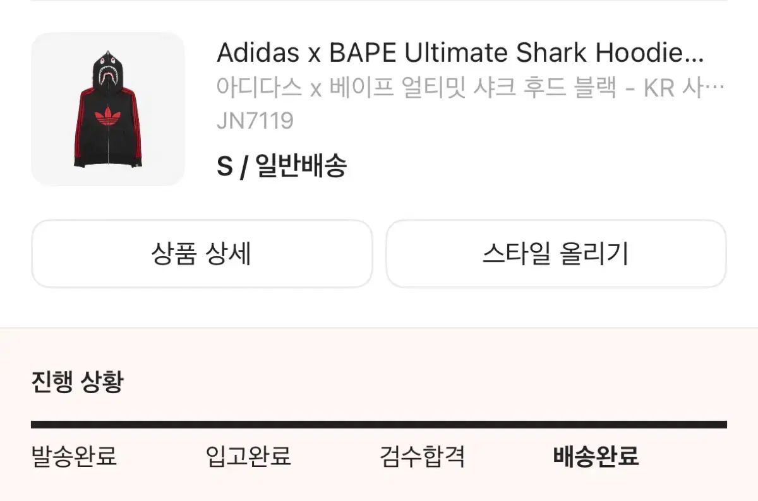Click the 스타일 올리기 button

point(556,254)
